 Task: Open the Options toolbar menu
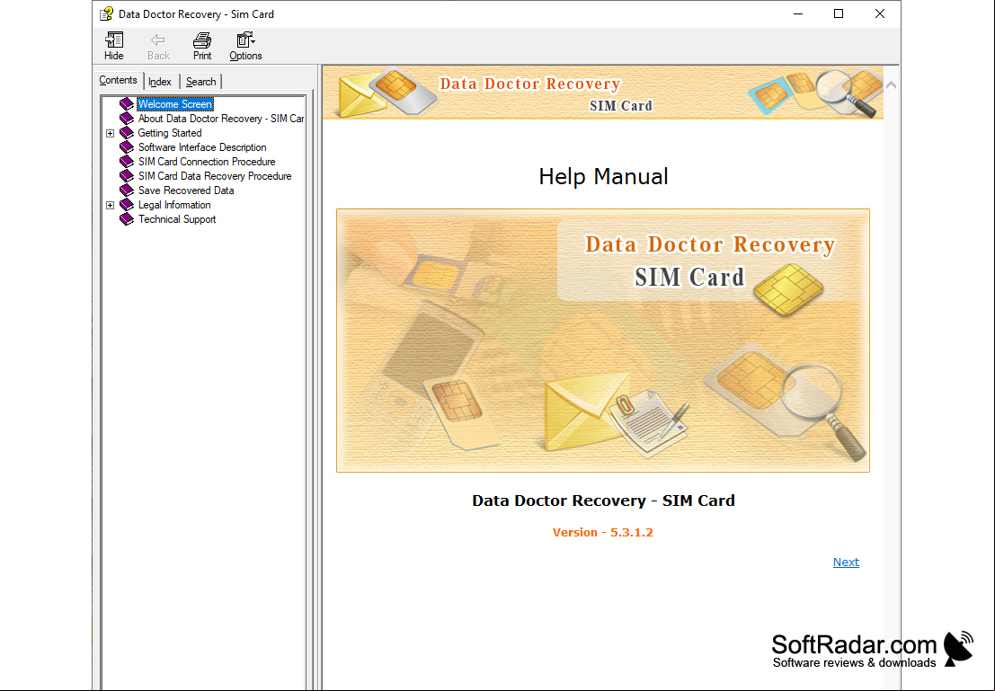[245, 47]
